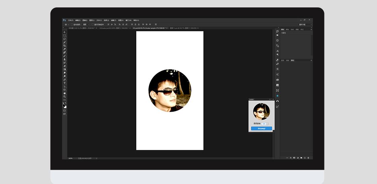Screen dimensions: 377x184
Task: Open the 文件 (File) menu
Action: point(70,20)
